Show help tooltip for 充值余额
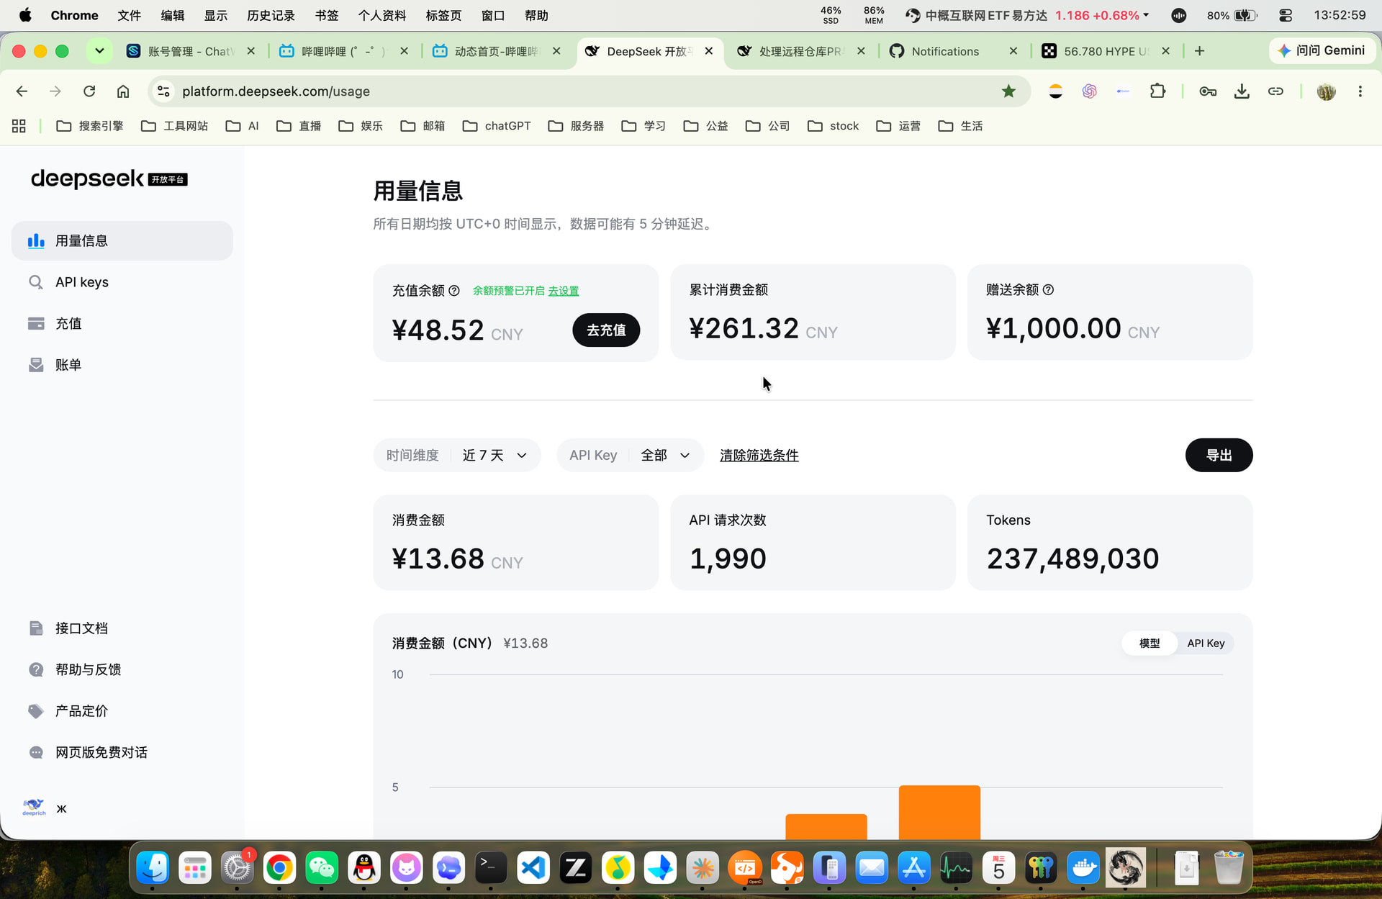 pyautogui.click(x=454, y=291)
